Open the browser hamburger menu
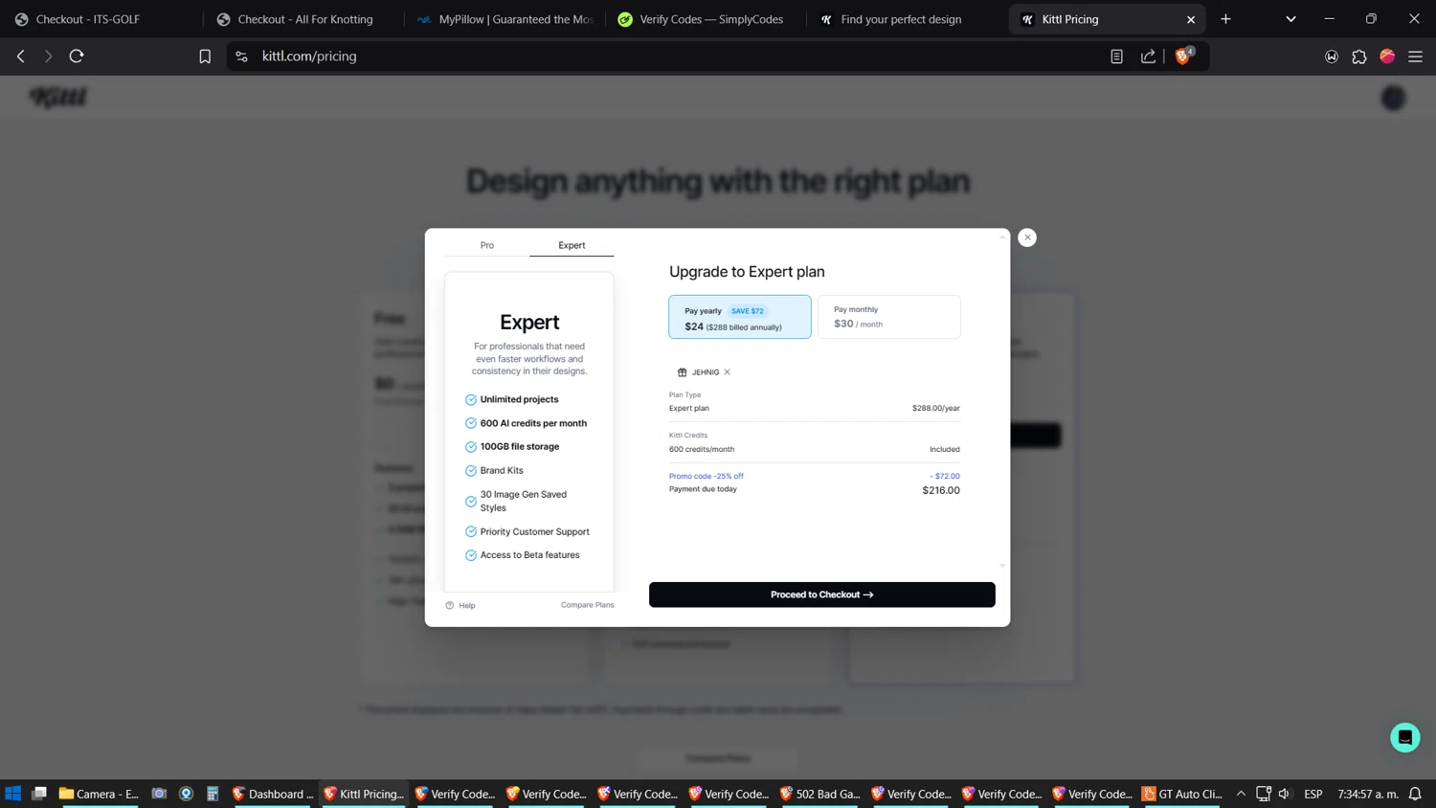This screenshot has height=808, width=1436. coord(1415,56)
